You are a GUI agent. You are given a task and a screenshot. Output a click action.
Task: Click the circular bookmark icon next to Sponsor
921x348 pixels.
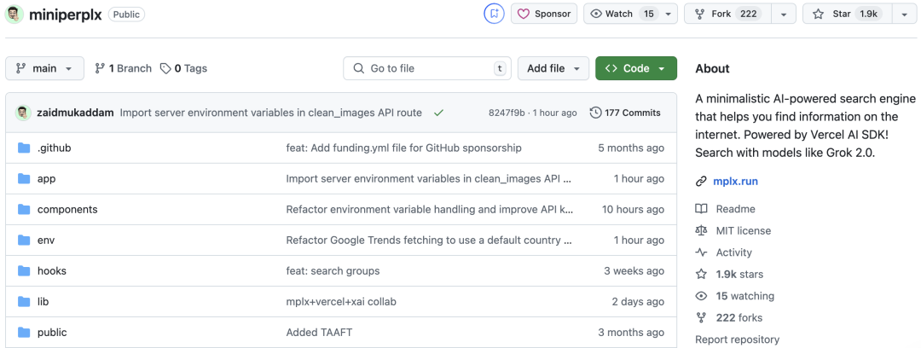coord(494,14)
